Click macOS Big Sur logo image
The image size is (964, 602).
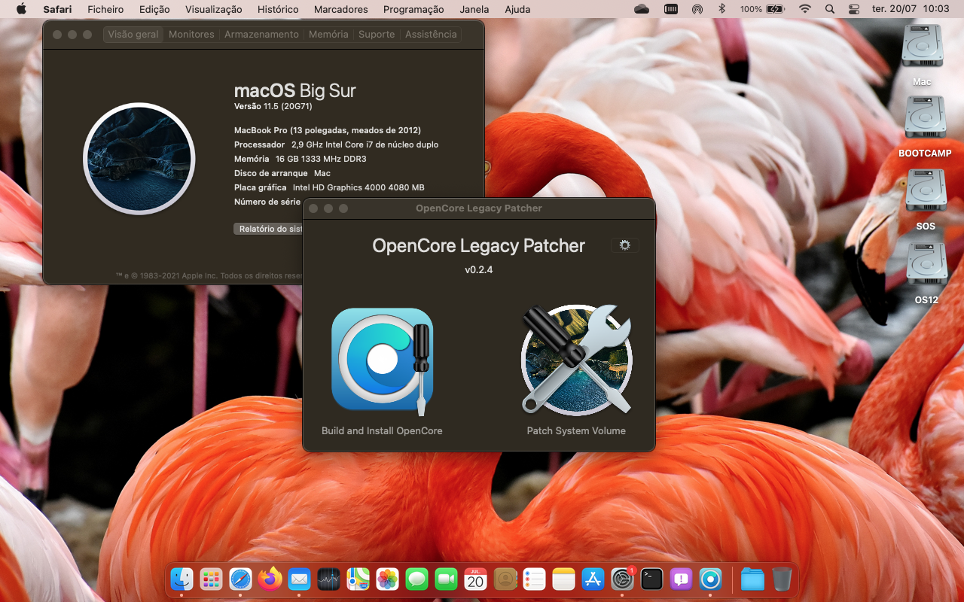(139, 159)
